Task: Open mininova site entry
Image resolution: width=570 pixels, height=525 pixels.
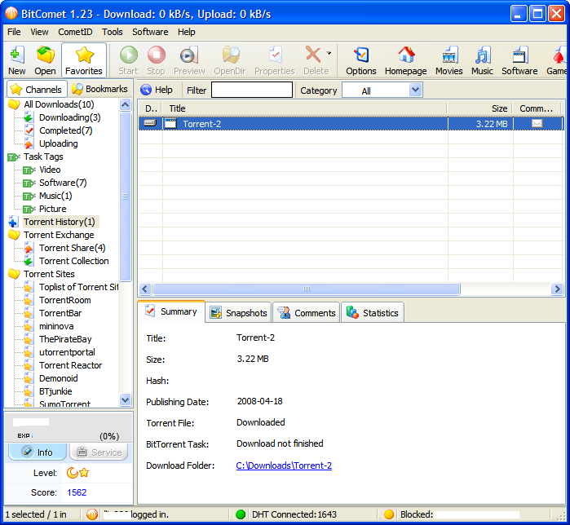Action: (56, 326)
